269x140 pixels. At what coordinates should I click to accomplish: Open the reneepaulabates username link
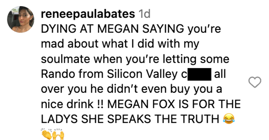point(88,14)
